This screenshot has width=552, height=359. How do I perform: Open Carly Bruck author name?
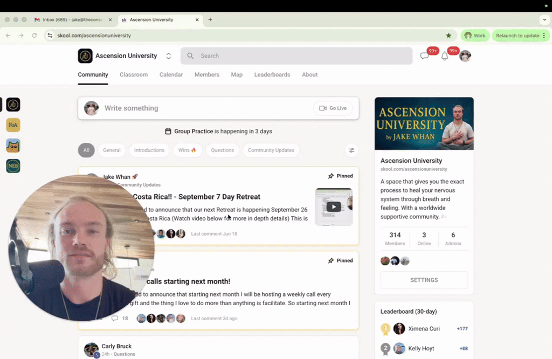point(116,346)
